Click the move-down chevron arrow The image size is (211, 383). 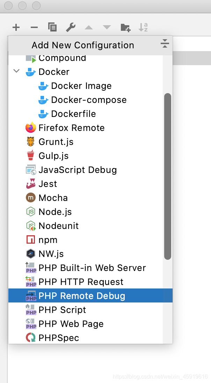point(107,27)
